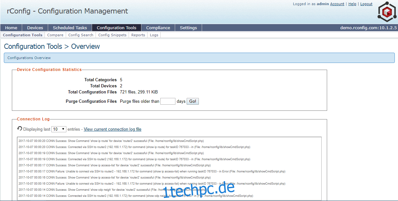Select the Configuration Tools sub-tab
Screen dimensions: 398x201
click(x=23, y=35)
